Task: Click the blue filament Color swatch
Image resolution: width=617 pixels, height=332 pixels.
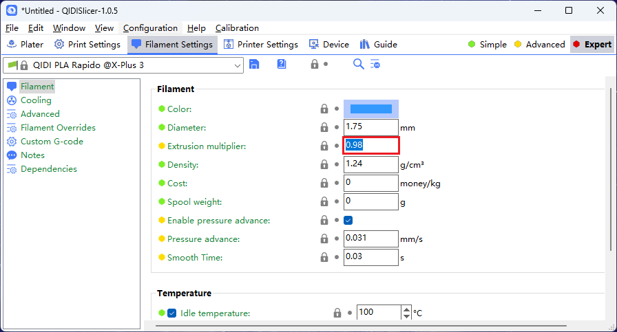Action: [x=371, y=109]
